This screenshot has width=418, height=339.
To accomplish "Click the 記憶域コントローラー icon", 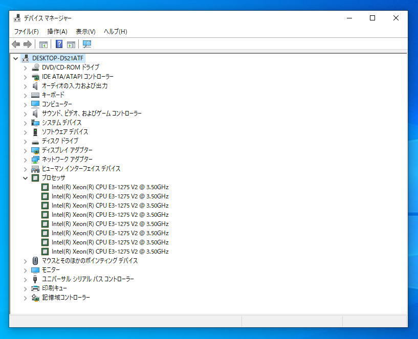I will [35, 298].
